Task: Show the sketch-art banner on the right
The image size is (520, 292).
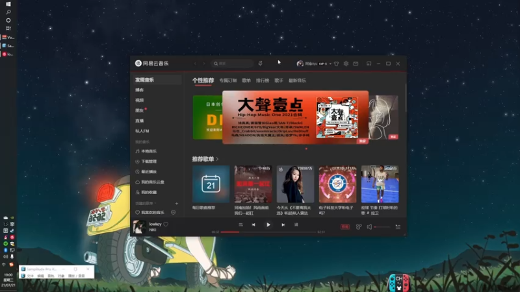Action: [383, 117]
